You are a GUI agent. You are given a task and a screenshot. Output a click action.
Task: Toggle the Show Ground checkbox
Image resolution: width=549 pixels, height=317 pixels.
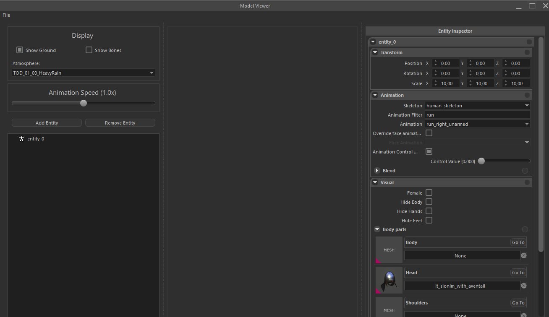[20, 50]
